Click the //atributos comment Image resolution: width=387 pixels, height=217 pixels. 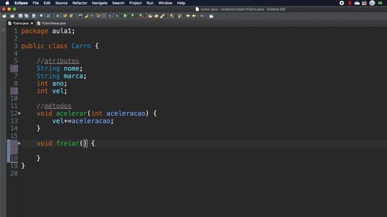[x=58, y=61]
